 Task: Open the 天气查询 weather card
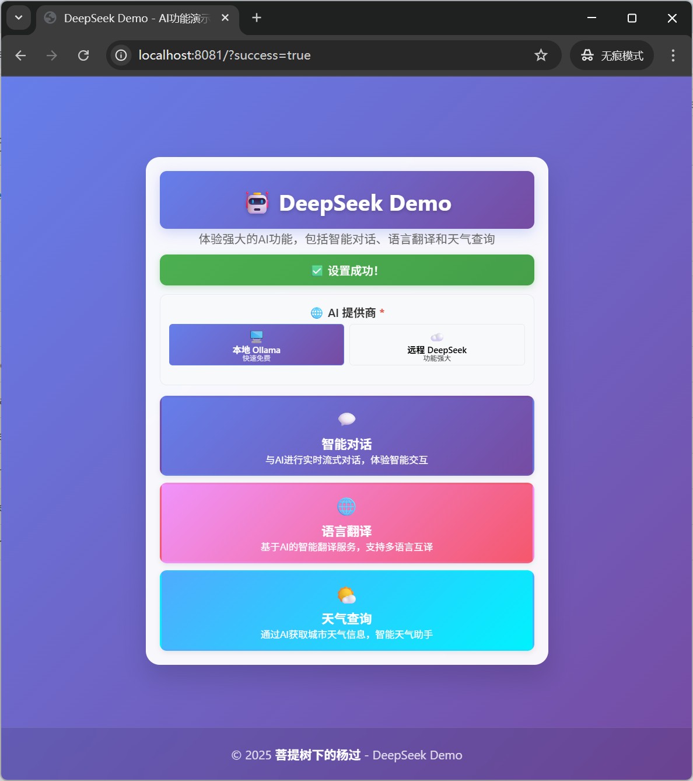point(347,611)
